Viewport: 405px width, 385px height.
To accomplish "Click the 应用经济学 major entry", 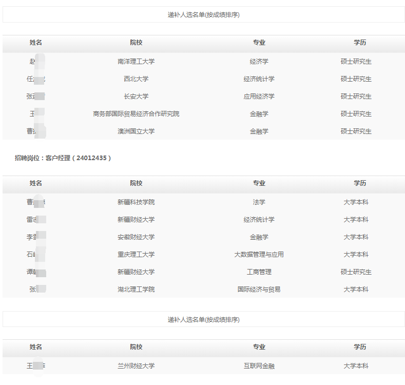I will (x=259, y=97).
